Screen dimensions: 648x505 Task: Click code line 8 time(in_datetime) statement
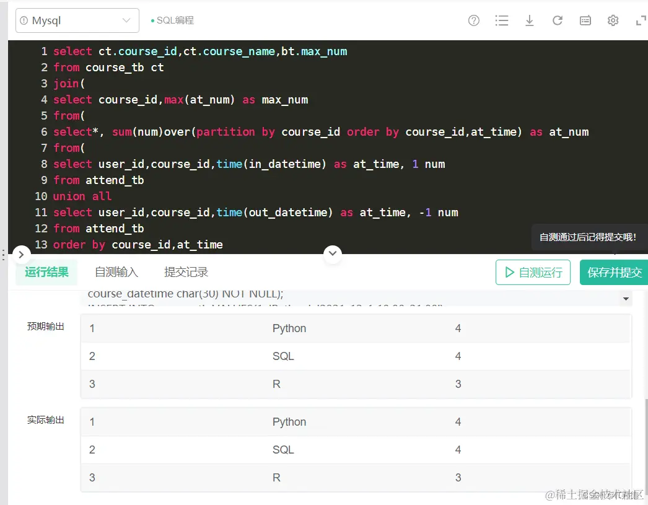(249, 164)
